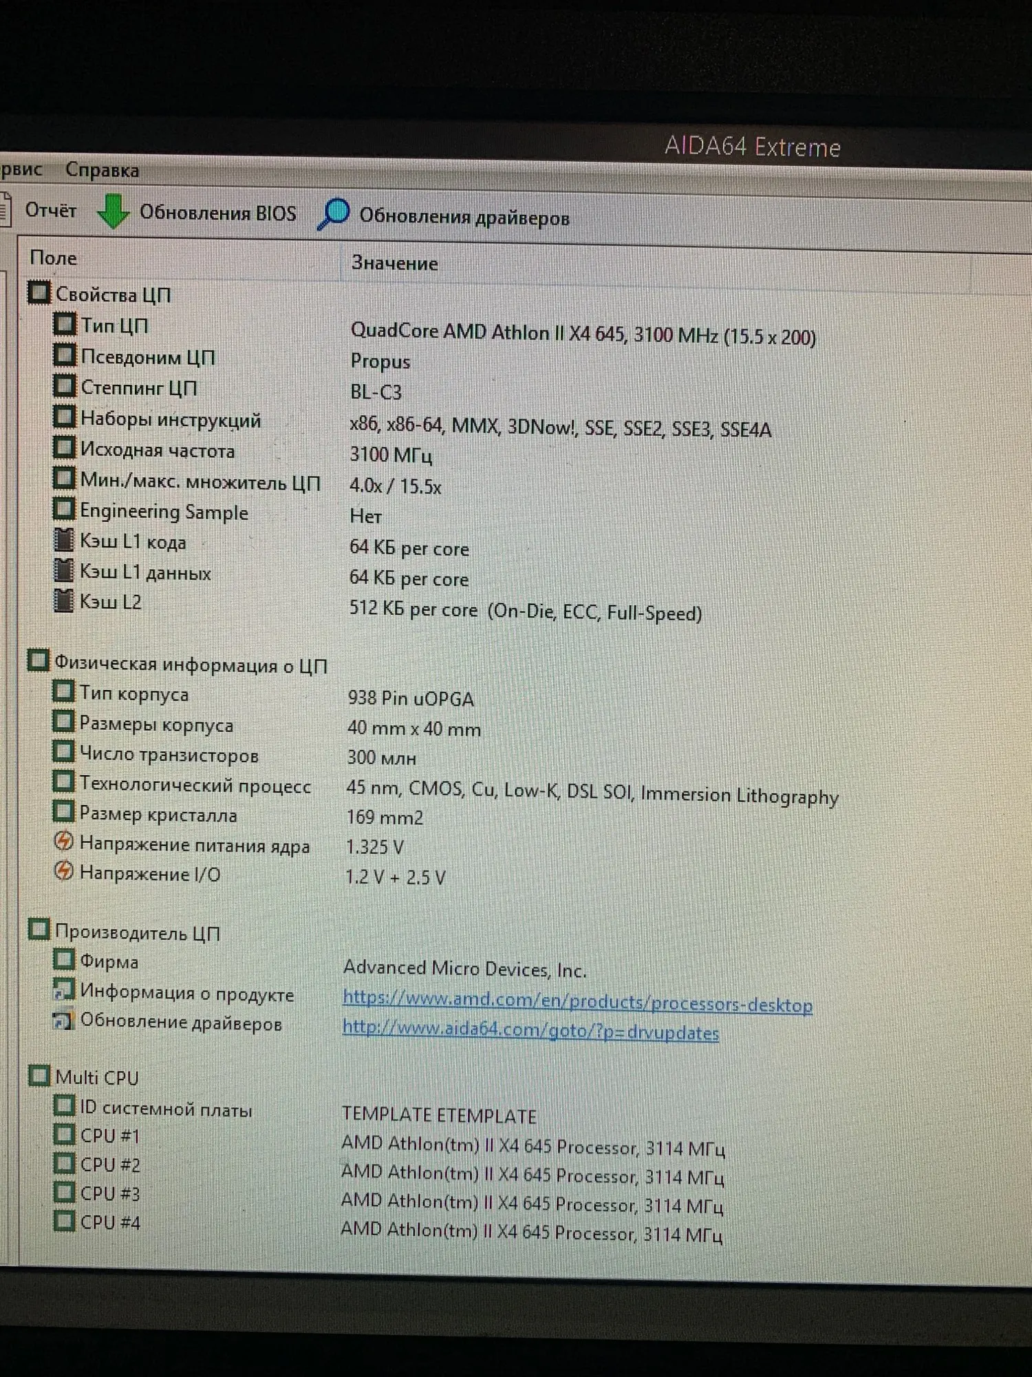Click the icon beside ID системной платы

[64, 1106]
